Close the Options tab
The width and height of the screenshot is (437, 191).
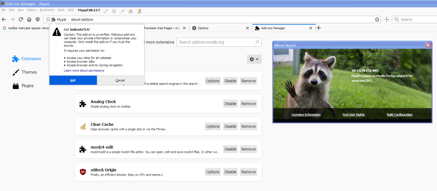pyautogui.click(x=247, y=28)
